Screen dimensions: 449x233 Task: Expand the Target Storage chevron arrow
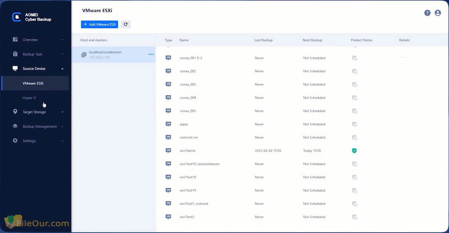[62, 112]
